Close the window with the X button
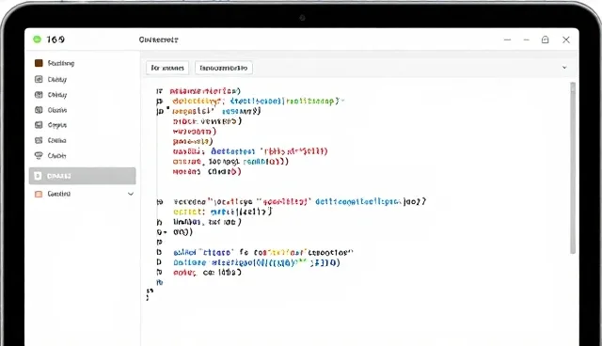 pos(566,39)
